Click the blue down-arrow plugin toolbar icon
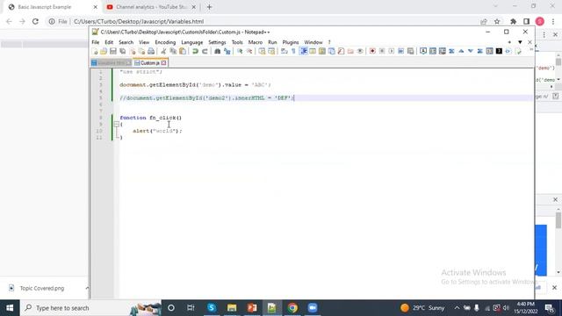This screenshot has width=562, height=316. (471, 52)
